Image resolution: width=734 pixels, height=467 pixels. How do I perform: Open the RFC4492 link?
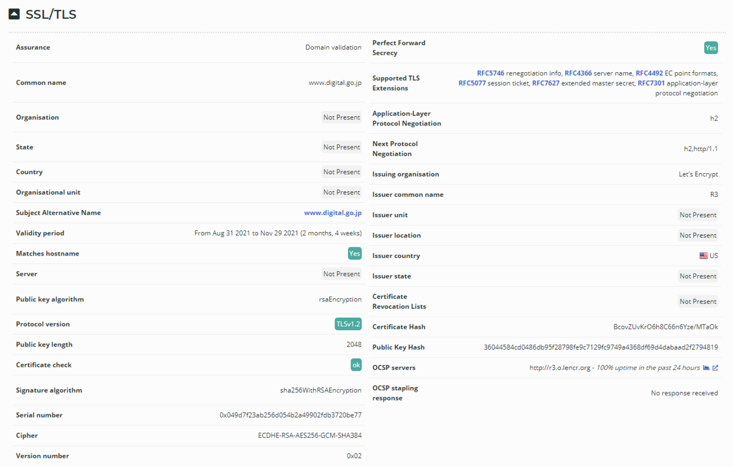[x=649, y=73]
